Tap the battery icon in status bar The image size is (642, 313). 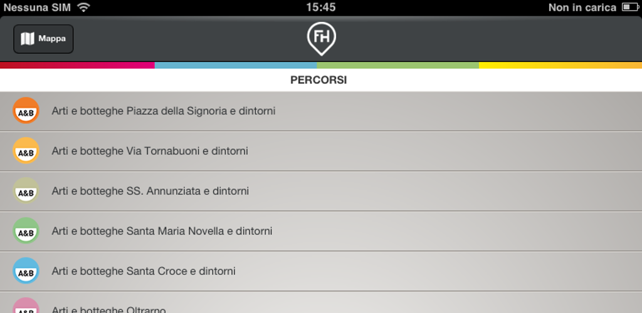(629, 8)
